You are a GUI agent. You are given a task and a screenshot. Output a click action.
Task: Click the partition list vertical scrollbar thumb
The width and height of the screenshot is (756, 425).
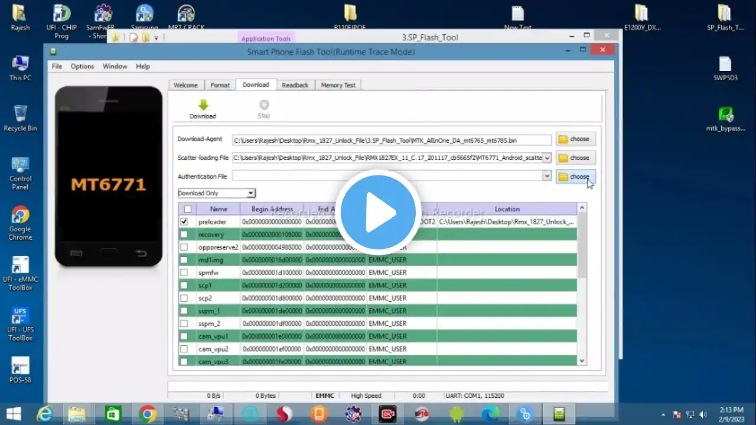tap(582, 245)
